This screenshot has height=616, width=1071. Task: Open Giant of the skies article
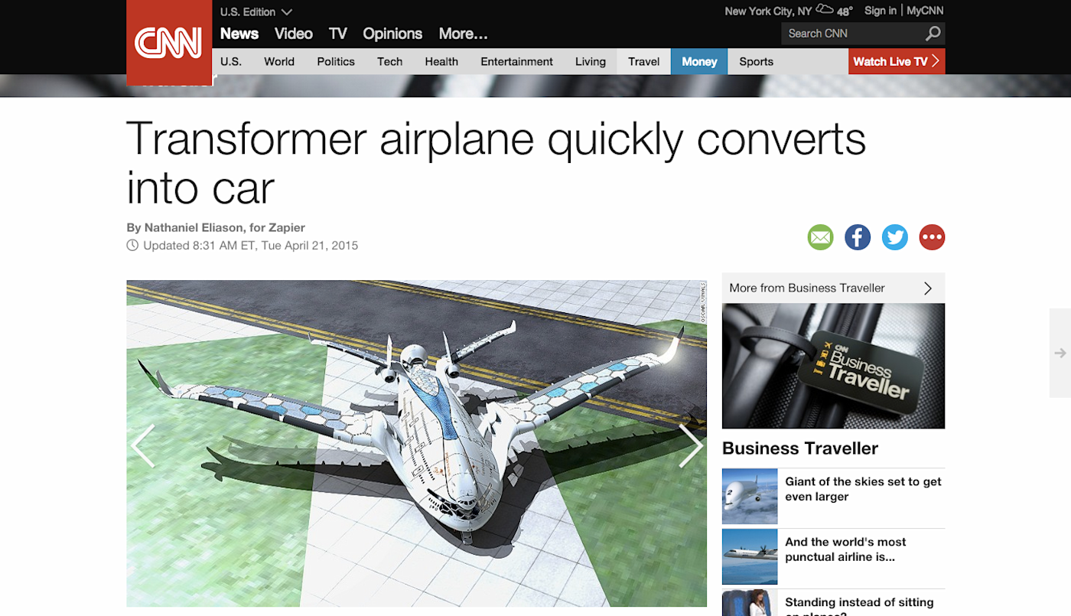point(863,489)
